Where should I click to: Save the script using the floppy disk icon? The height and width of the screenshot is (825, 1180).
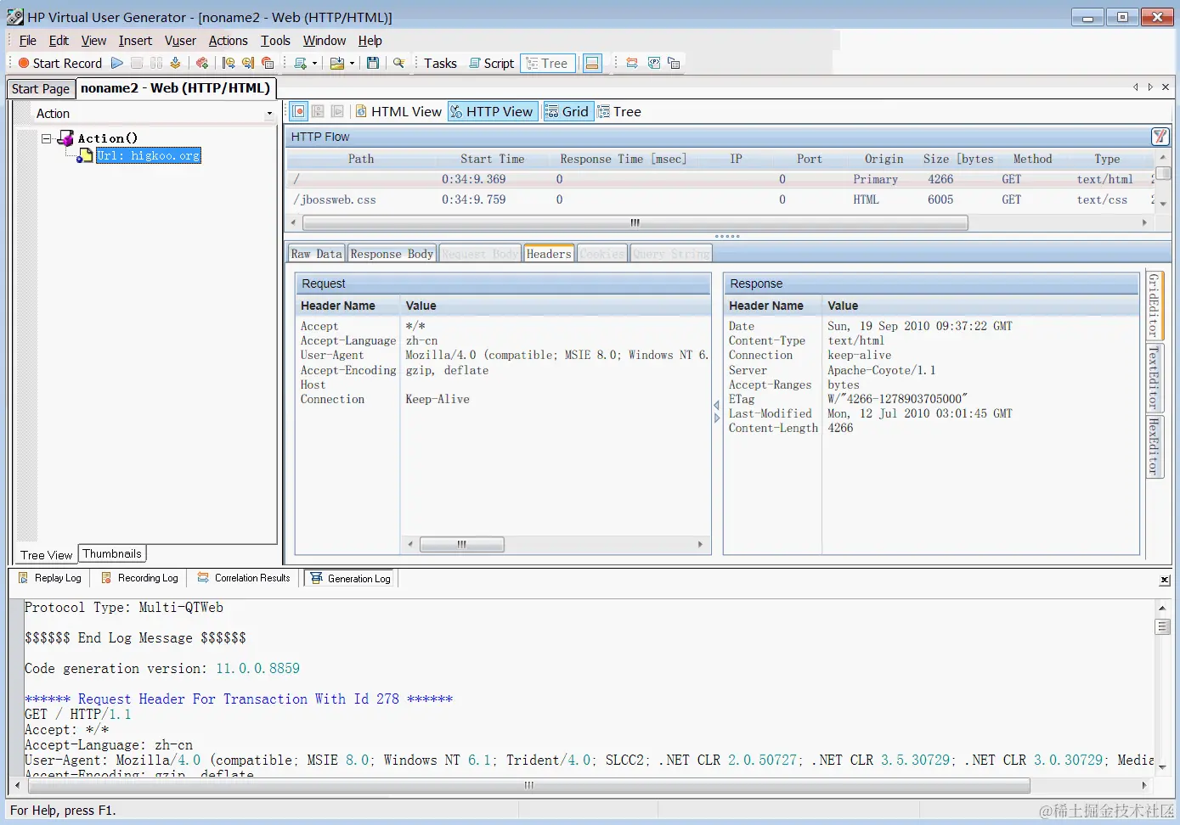(372, 63)
